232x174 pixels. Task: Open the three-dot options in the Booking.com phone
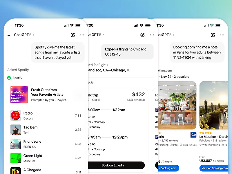(x=222, y=35)
